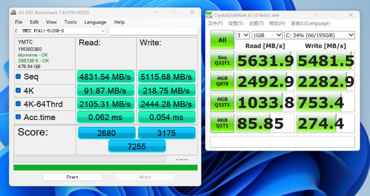Viewport: 370px width, 196px height.
Task: Click the read score 2680
Action: tap(107, 133)
